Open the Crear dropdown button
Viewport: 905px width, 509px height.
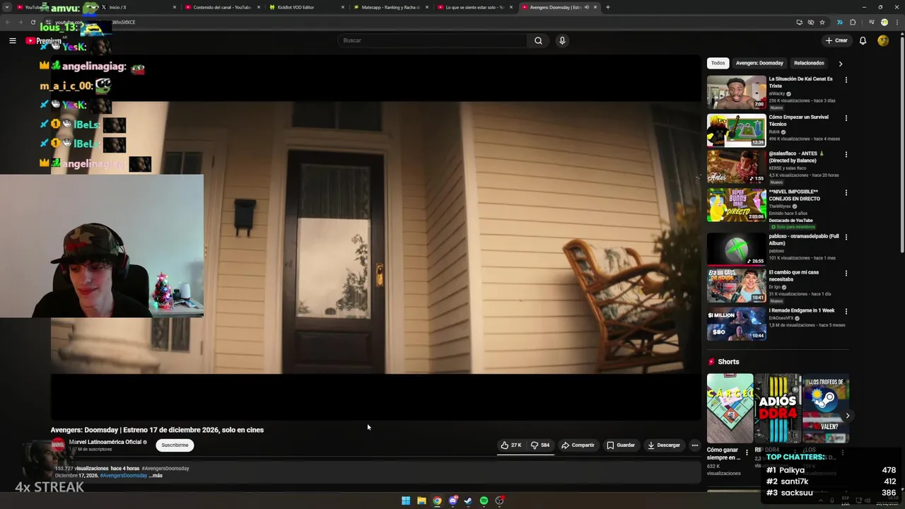(x=836, y=40)
